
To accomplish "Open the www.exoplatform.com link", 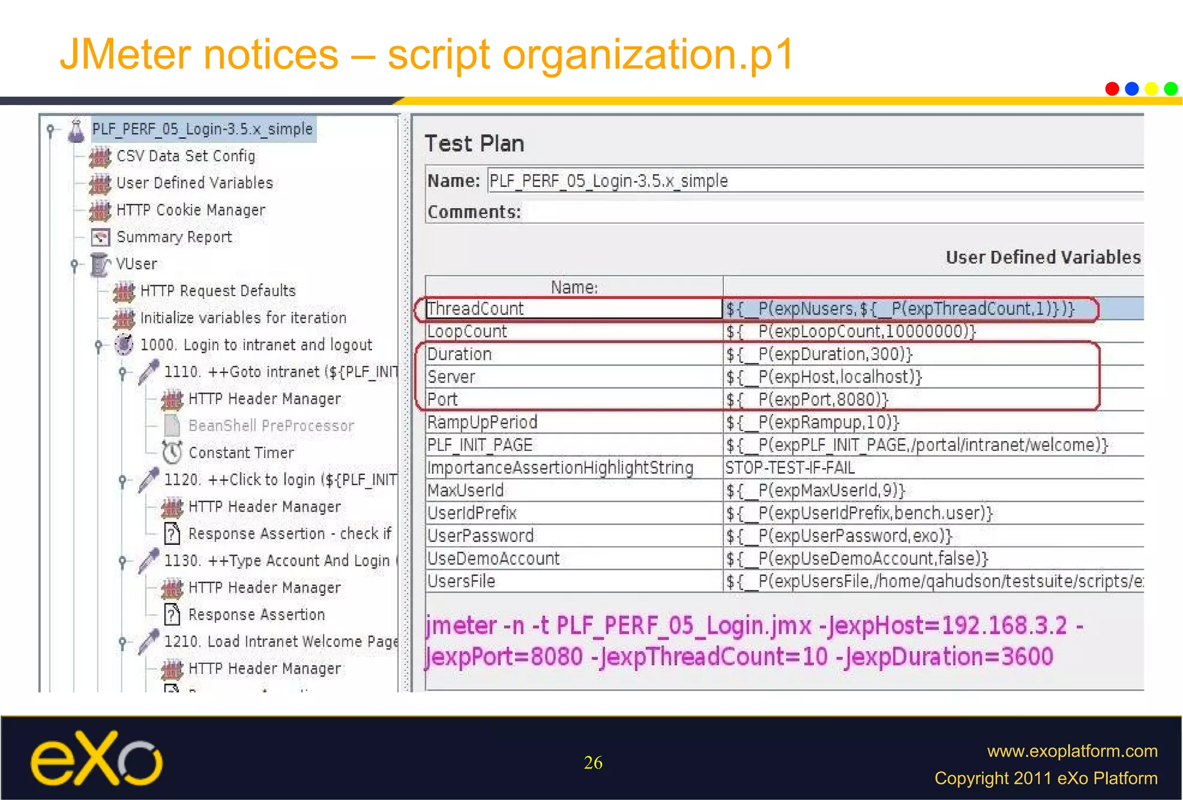I will coord(1072,751).
